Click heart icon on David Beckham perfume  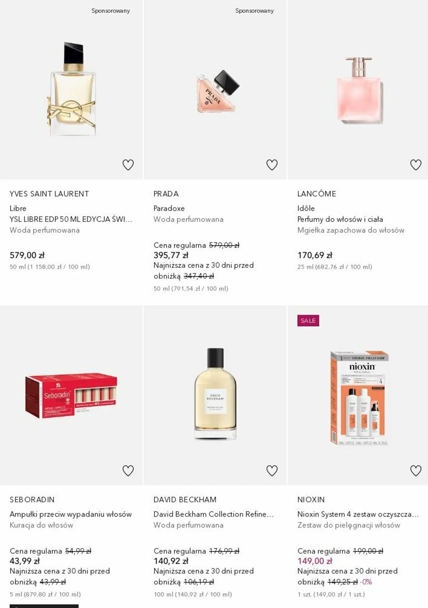tap(272, 471)
